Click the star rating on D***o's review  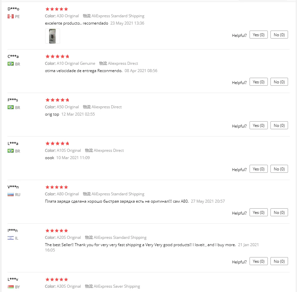click(57, 9)
